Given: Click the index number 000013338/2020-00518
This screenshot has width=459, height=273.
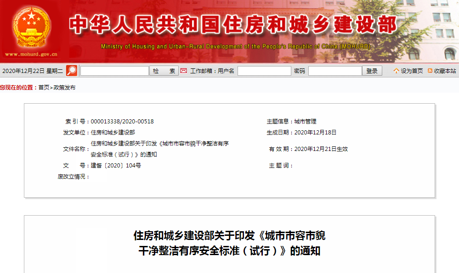Looking at the screenshot, I should click(122, 122).
